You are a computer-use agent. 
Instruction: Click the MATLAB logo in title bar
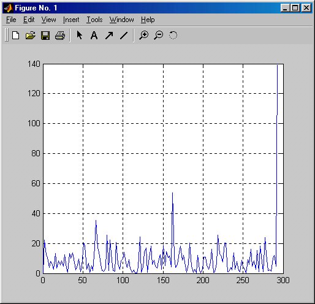tap(9, 8)
